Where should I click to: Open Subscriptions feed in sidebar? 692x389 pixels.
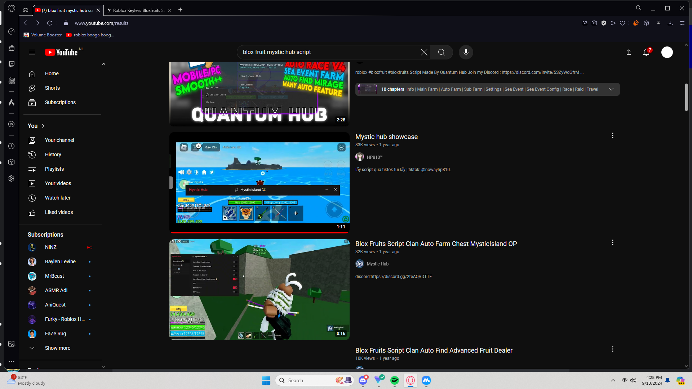point(60,103)
